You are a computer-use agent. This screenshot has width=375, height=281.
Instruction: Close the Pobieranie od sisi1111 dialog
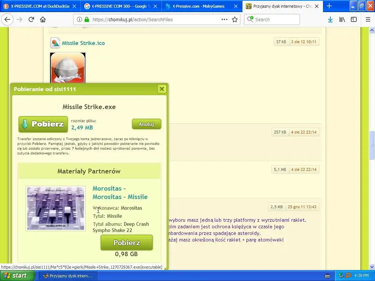(x=162, y=89)
